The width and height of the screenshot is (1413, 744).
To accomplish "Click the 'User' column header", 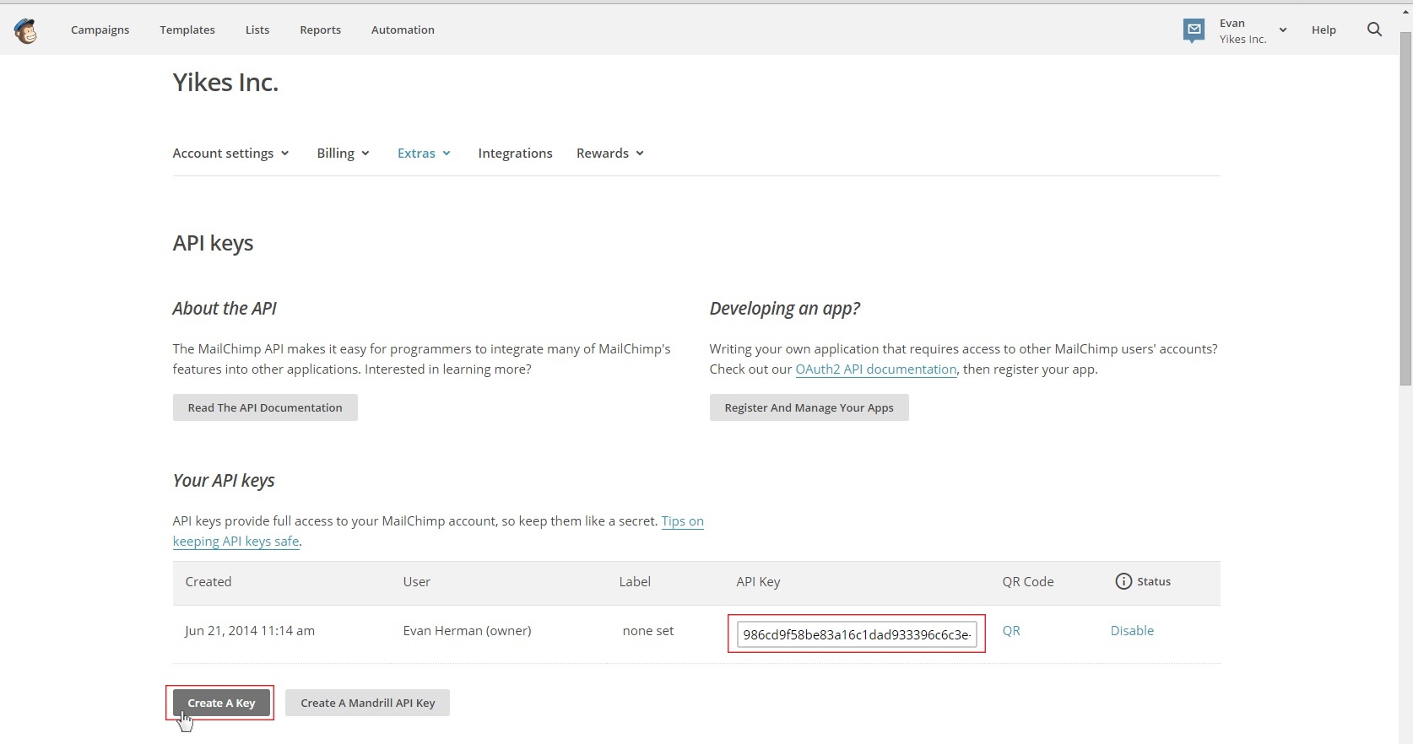I will tap(417, 581).
